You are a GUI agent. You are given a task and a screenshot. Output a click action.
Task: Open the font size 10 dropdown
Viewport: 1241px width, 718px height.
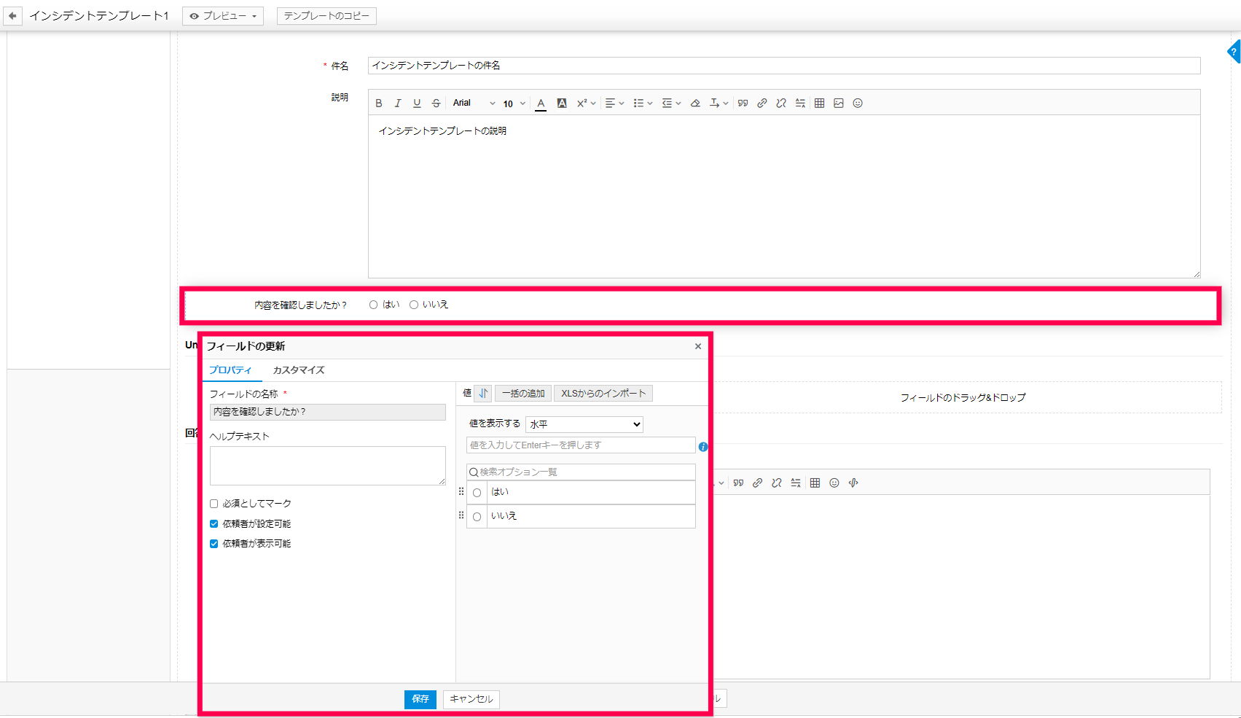(x=514, y=104)
